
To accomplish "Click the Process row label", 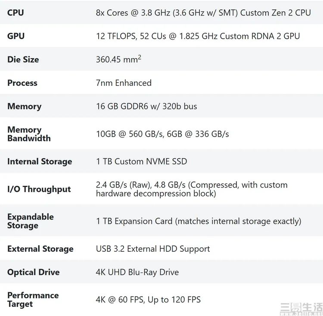I will [x=22, y=83].
